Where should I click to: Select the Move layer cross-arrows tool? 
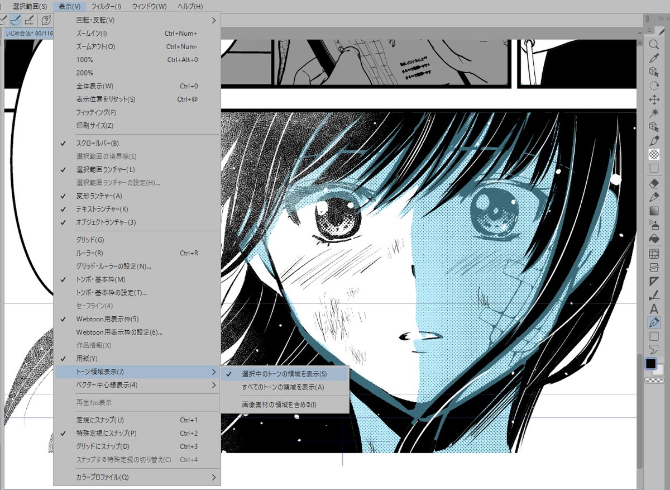(x=654, y=99)
